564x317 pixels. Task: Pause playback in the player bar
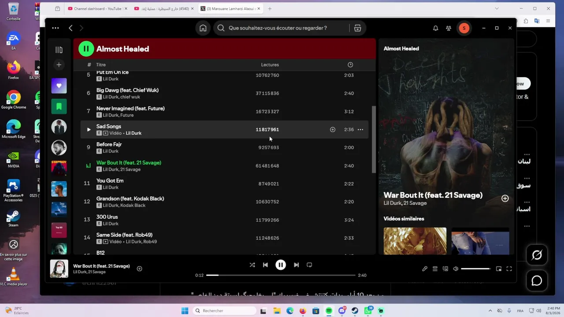click(281, 265)
